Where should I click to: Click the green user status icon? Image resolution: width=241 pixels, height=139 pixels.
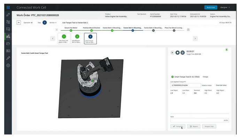[x=226, y=50]
